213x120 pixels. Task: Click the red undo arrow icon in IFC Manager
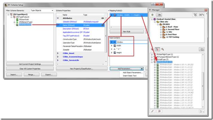coord(159,111)
